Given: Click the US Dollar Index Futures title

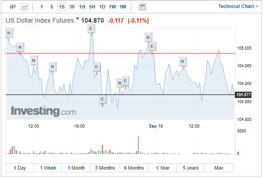Looking at the screenshot, I should click(x=40, y=20).
